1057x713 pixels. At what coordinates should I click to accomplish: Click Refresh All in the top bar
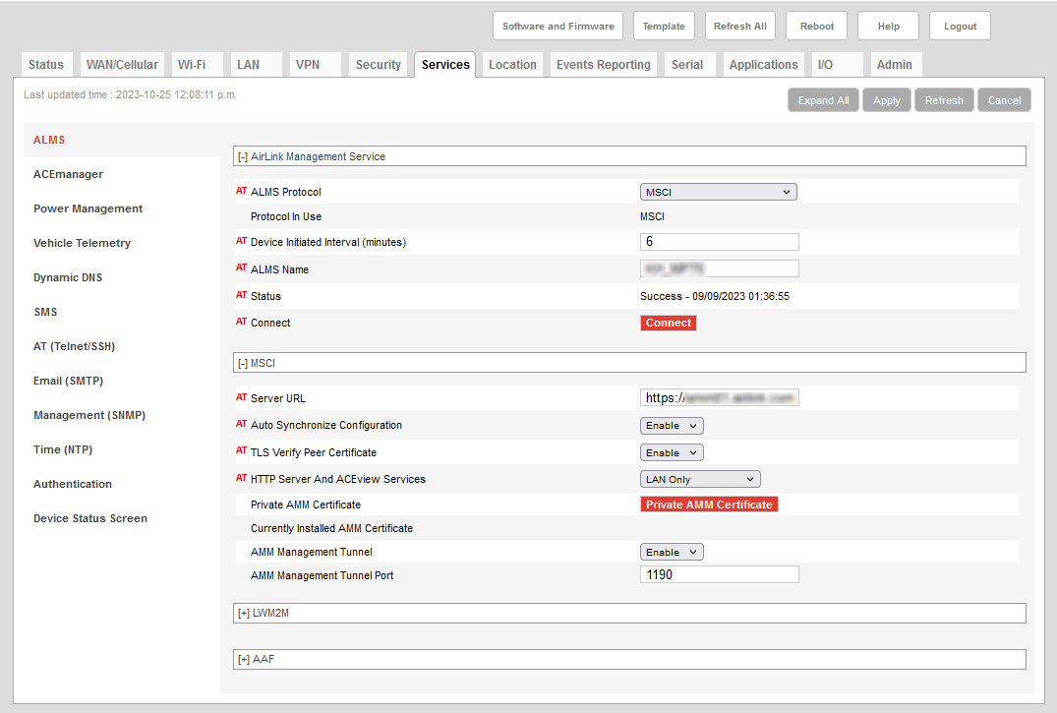pyautogui.click(x=740, y=27)
